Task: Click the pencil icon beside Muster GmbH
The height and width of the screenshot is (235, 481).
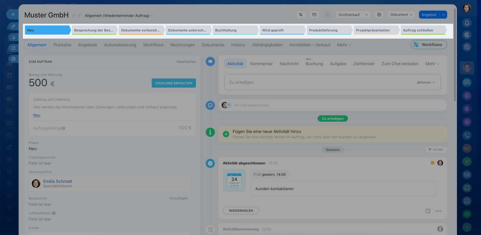Action: [74, 15]
